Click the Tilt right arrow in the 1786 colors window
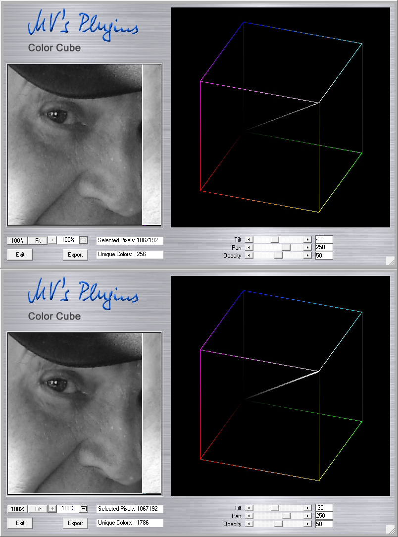 307,508
